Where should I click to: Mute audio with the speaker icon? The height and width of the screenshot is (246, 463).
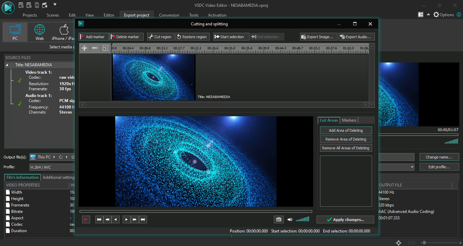(x=290, y=220)
